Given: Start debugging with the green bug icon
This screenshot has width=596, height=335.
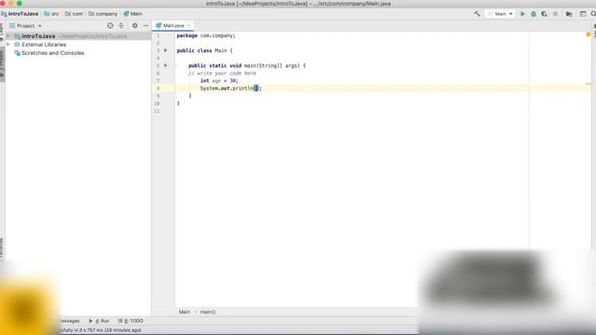Looking at the screenshot, I should 534,14.
